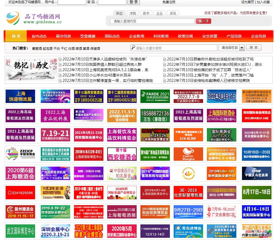Screen dimensions: 276x241
Task: Click 点击了解更多相关产品 promo text
Action: pyautogui.click(x=236, y=13)
